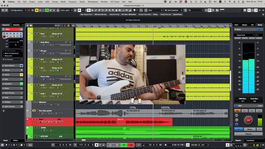Select the Comp tool
The height and width of the screenshot is (149, 265).
[116, 10]
